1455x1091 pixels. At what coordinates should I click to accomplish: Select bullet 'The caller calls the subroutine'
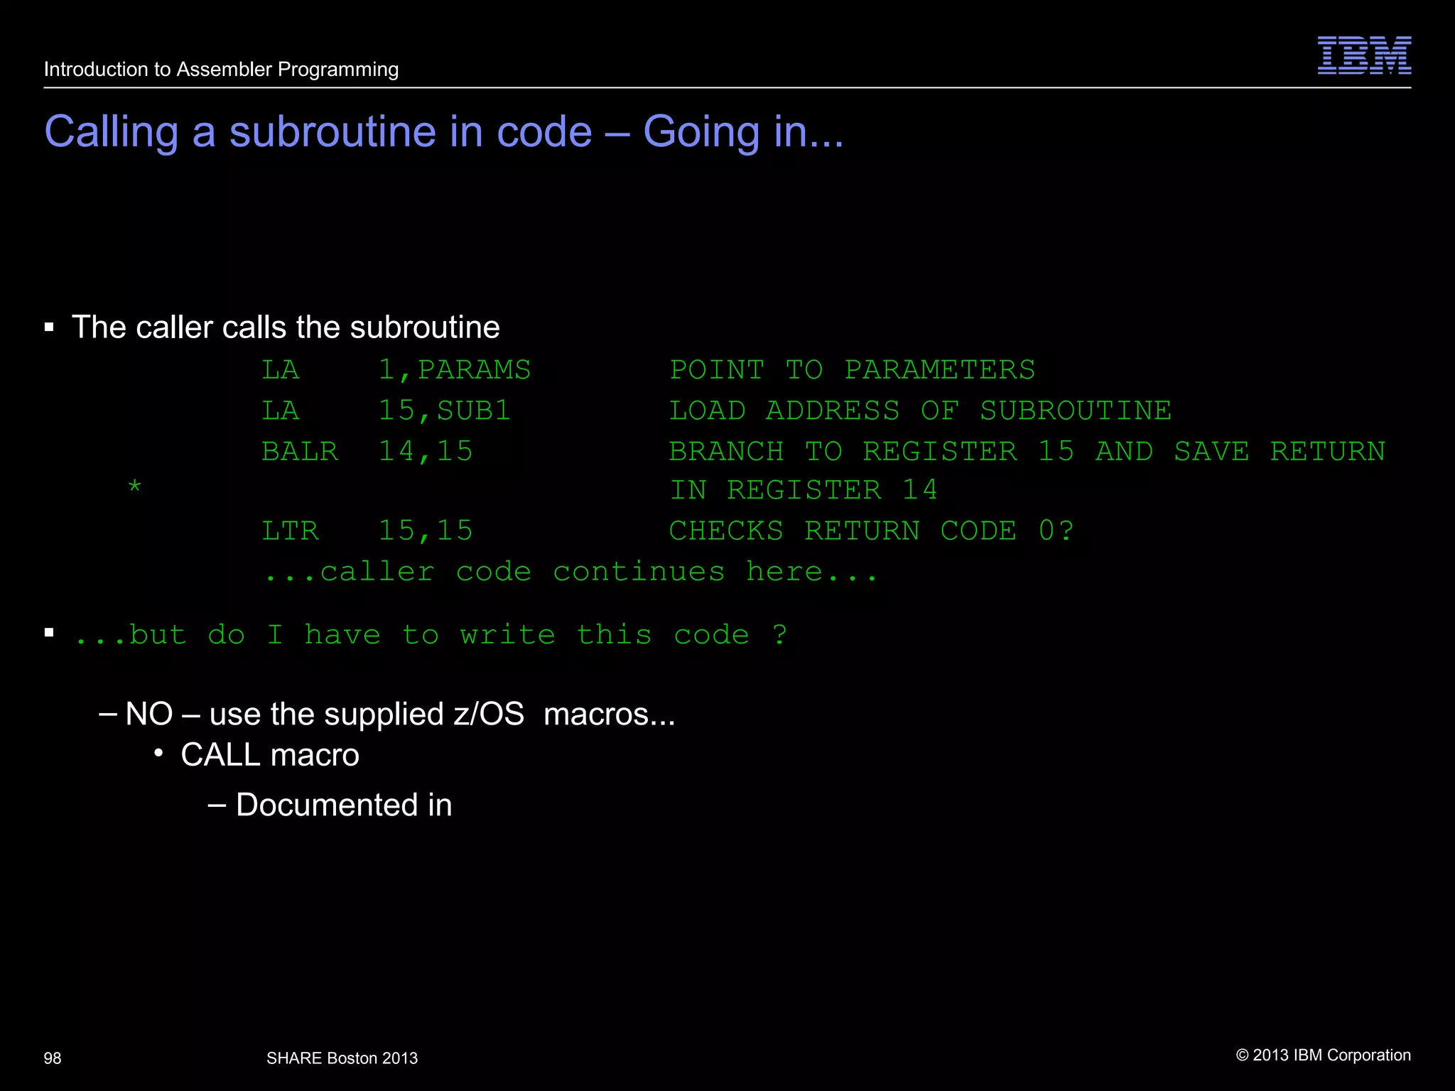tap(286, 327)
